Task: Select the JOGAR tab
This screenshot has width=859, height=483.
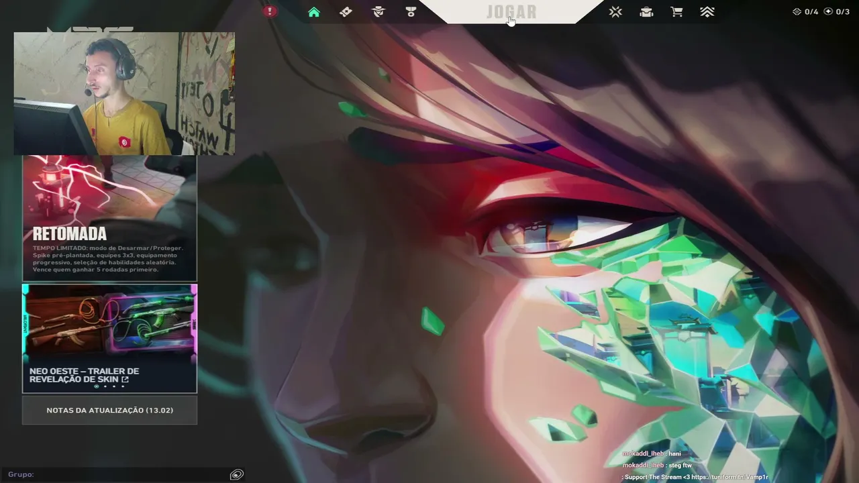Action: (x=511, y=12)
